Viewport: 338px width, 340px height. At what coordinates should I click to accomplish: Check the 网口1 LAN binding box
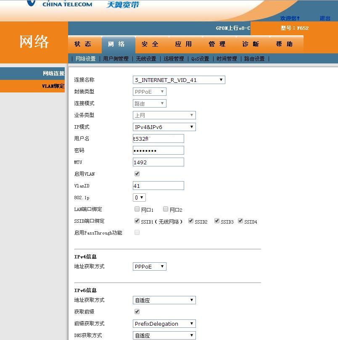point(137,209)
